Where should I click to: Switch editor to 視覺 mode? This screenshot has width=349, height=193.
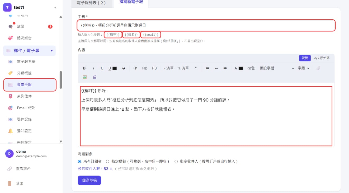(x=305, y=58)
